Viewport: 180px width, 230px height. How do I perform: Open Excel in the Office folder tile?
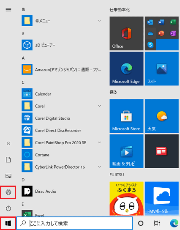[173, 22]
